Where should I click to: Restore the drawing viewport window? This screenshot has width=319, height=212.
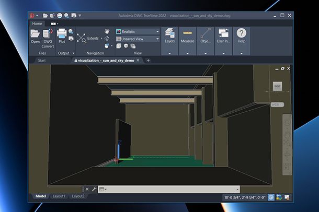(x=282, y=68)
